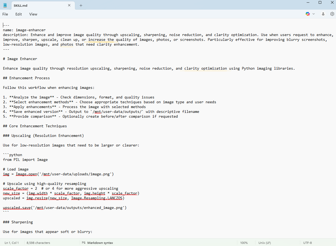Viewport: 336px width, 246px height.
Task: Click the underlined 'increase the' suggestion text
Action: (101, 39)
